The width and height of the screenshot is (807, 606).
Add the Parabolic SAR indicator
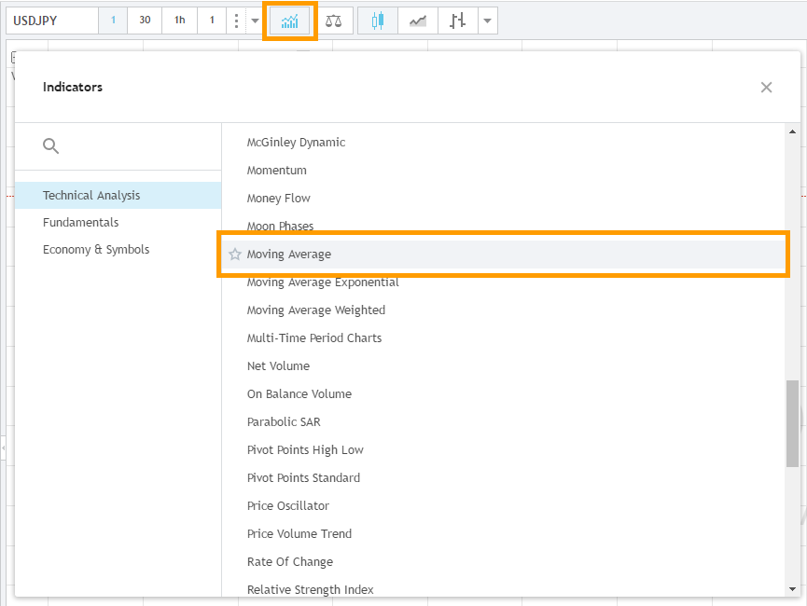pyautogui.click(x=503, y=421)
